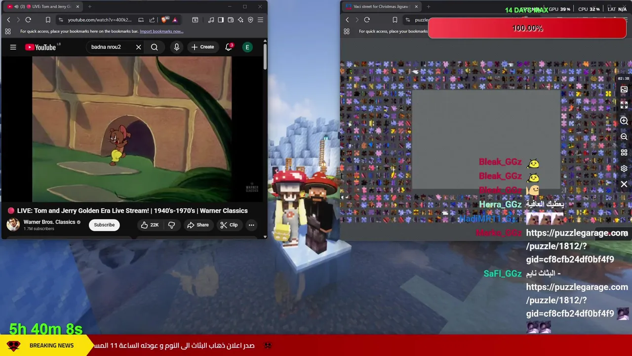Click the Tom and Jerry video player
The width and height of the screenshot is (632, 356).
click(132, 129)
